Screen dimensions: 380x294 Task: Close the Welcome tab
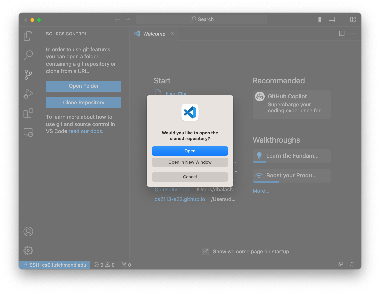(x=172, y=34)
